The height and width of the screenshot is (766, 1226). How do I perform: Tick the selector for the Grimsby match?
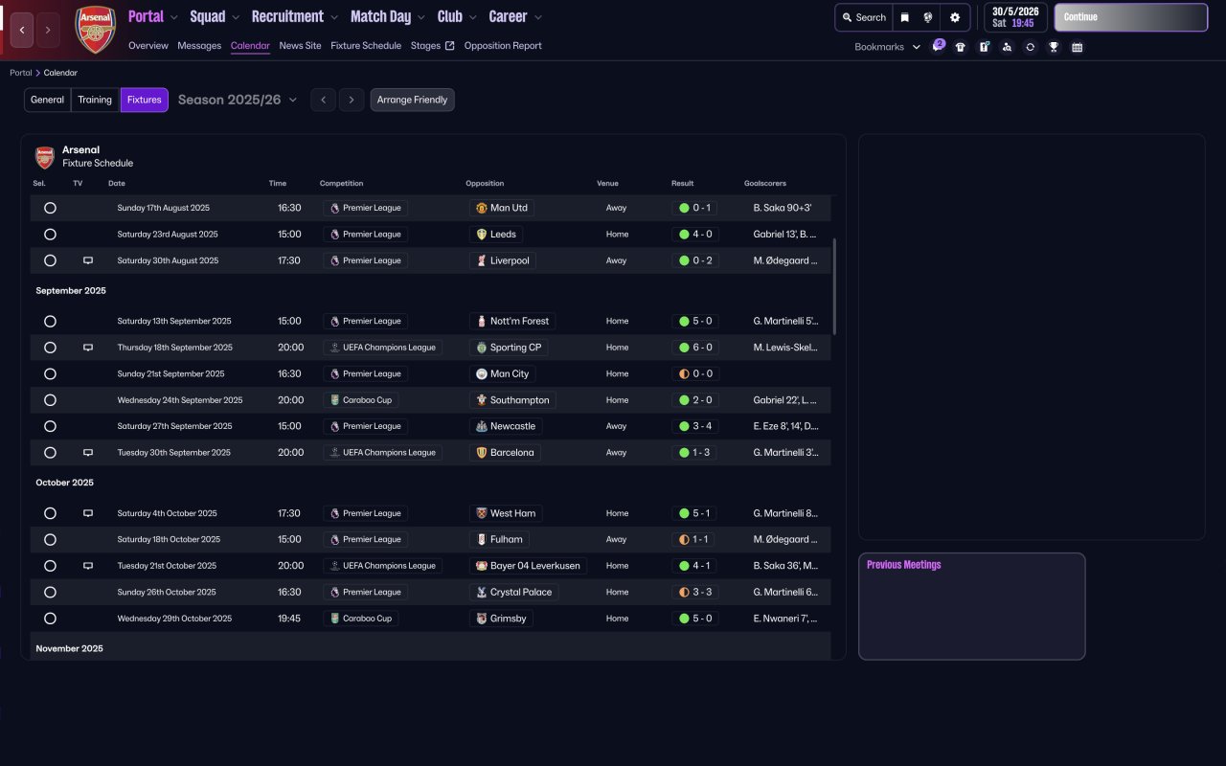point(50,619)
